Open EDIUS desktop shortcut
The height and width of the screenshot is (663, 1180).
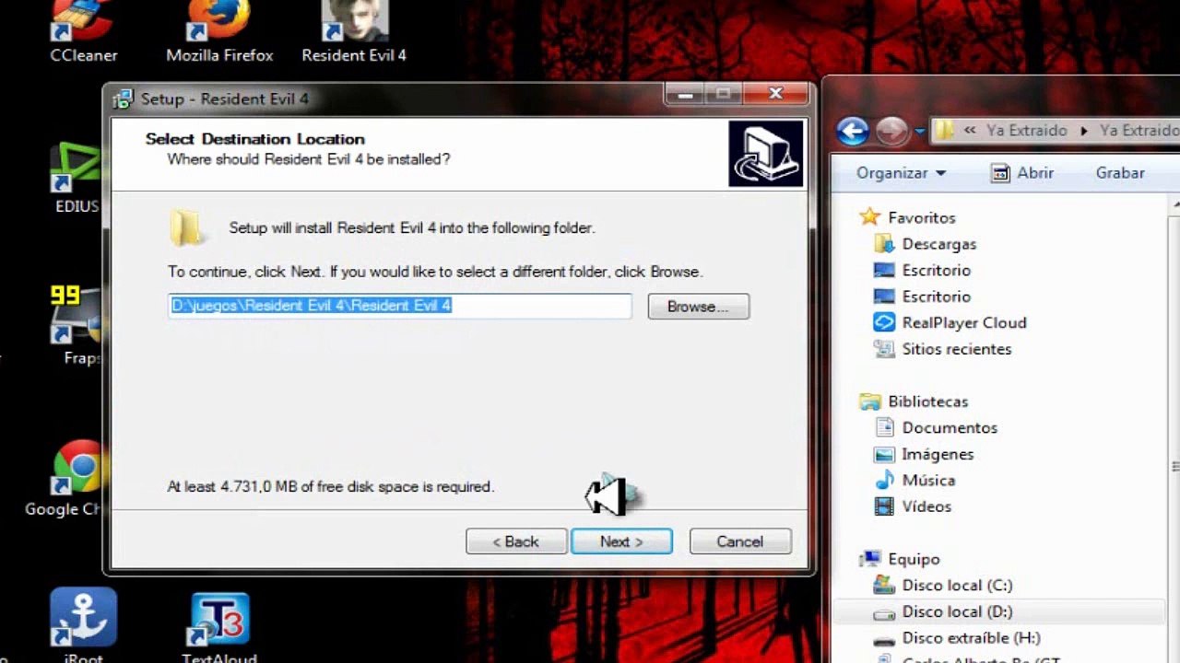click(77, 179)
